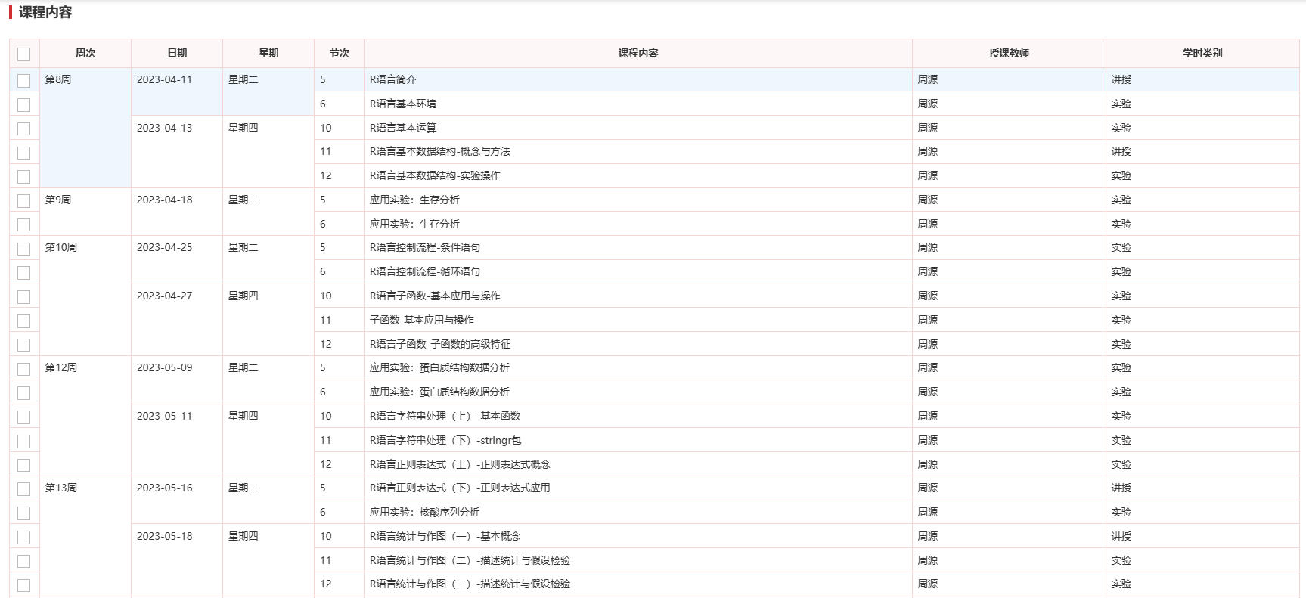Select the R语言基本数据结构-概念与方法 course cell
This screenshot has width=1306, height=598.
(440, 151)
